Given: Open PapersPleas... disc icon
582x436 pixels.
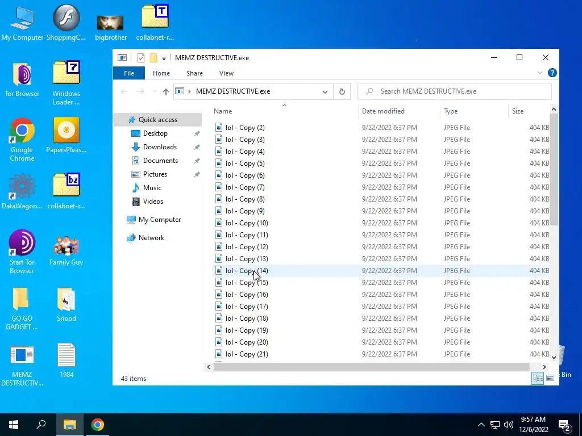Looking at the screenshot, I should pyautogui.click(x=66, y=135).
